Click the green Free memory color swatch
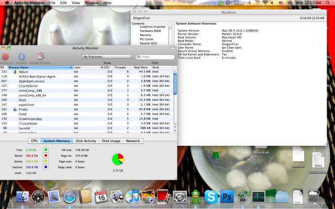The image size is (335, 209). [x=46, y=150]
